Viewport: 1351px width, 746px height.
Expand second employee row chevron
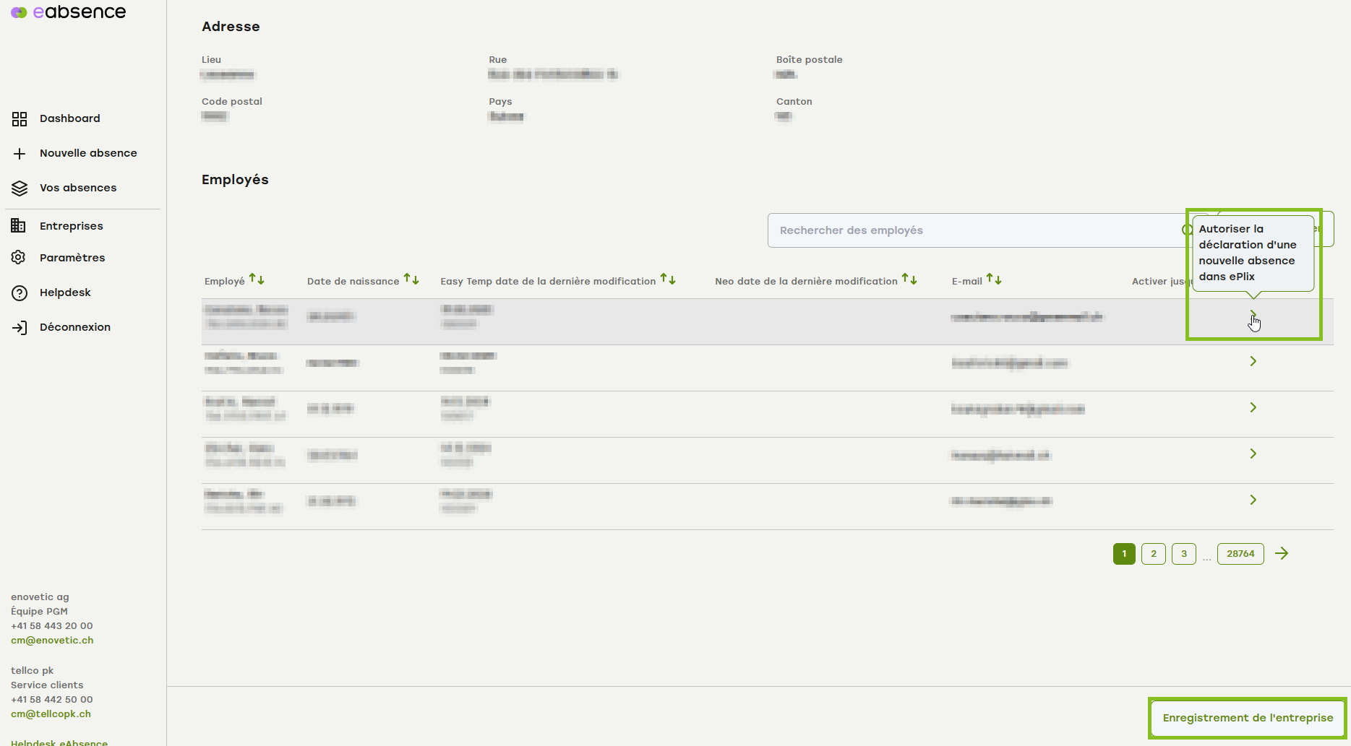(1253, 361)
